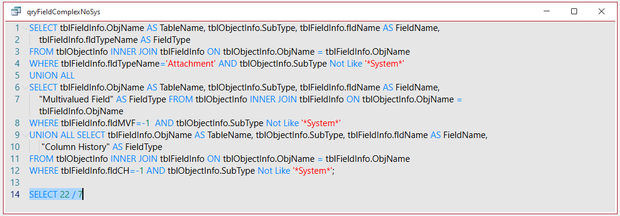Image resolution: width=620 pixels, height=216 pixels.
Task: Click the FROM keyword on line 3
Action: [x=41, y=52]
